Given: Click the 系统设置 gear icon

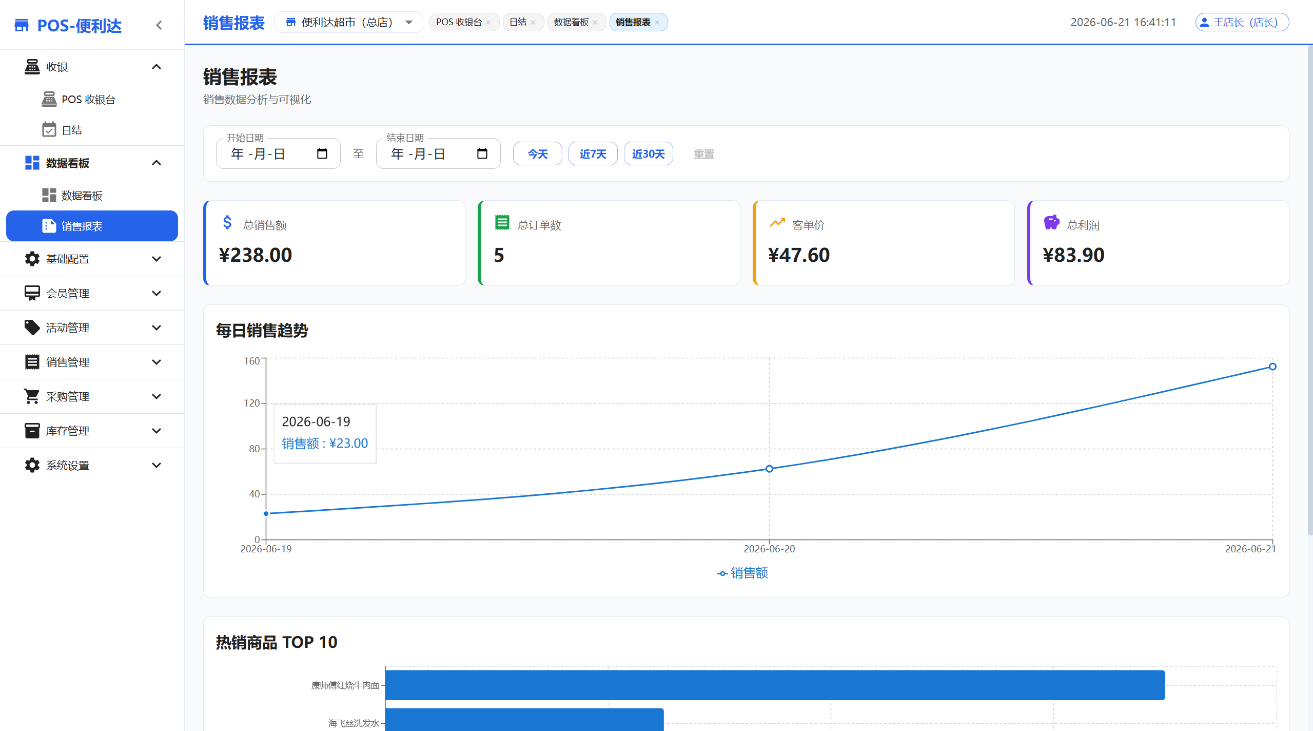Looking at the screenshot, I should (32, 465).
